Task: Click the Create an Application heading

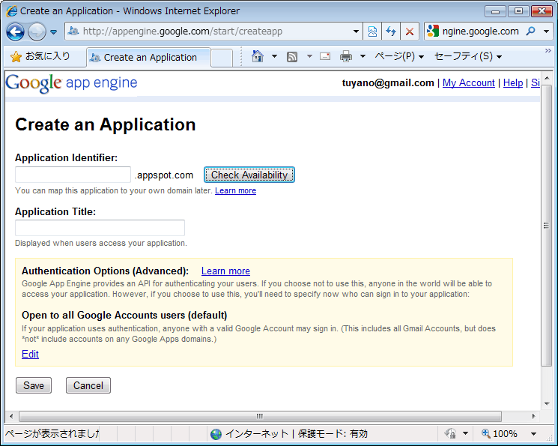Action: tap(106, 124)
